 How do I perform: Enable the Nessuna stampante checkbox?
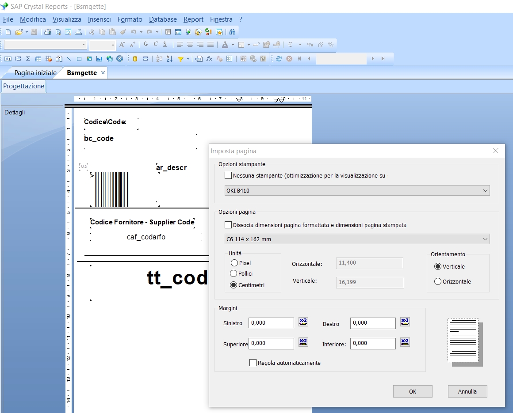click(228, 175)
